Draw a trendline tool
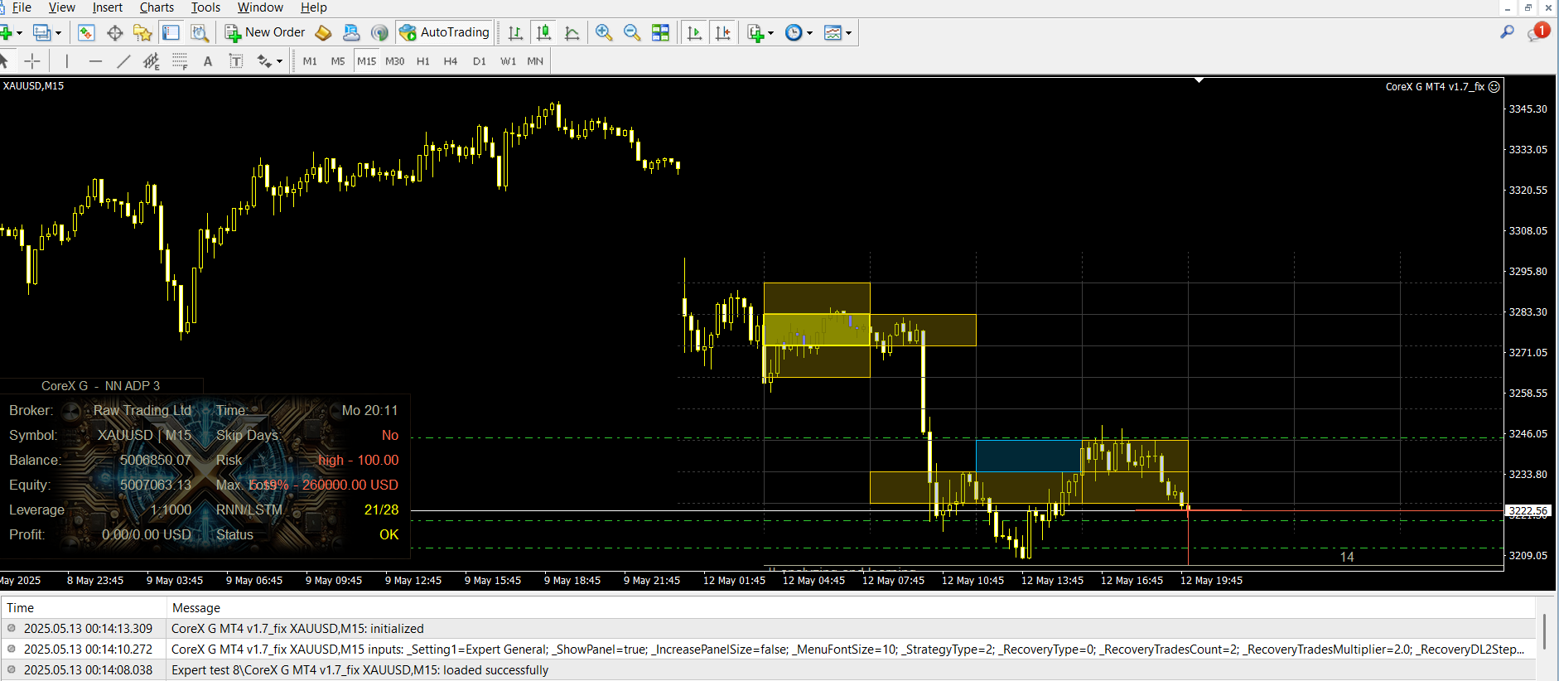1559x681 pixels. [x=123, y=60]
